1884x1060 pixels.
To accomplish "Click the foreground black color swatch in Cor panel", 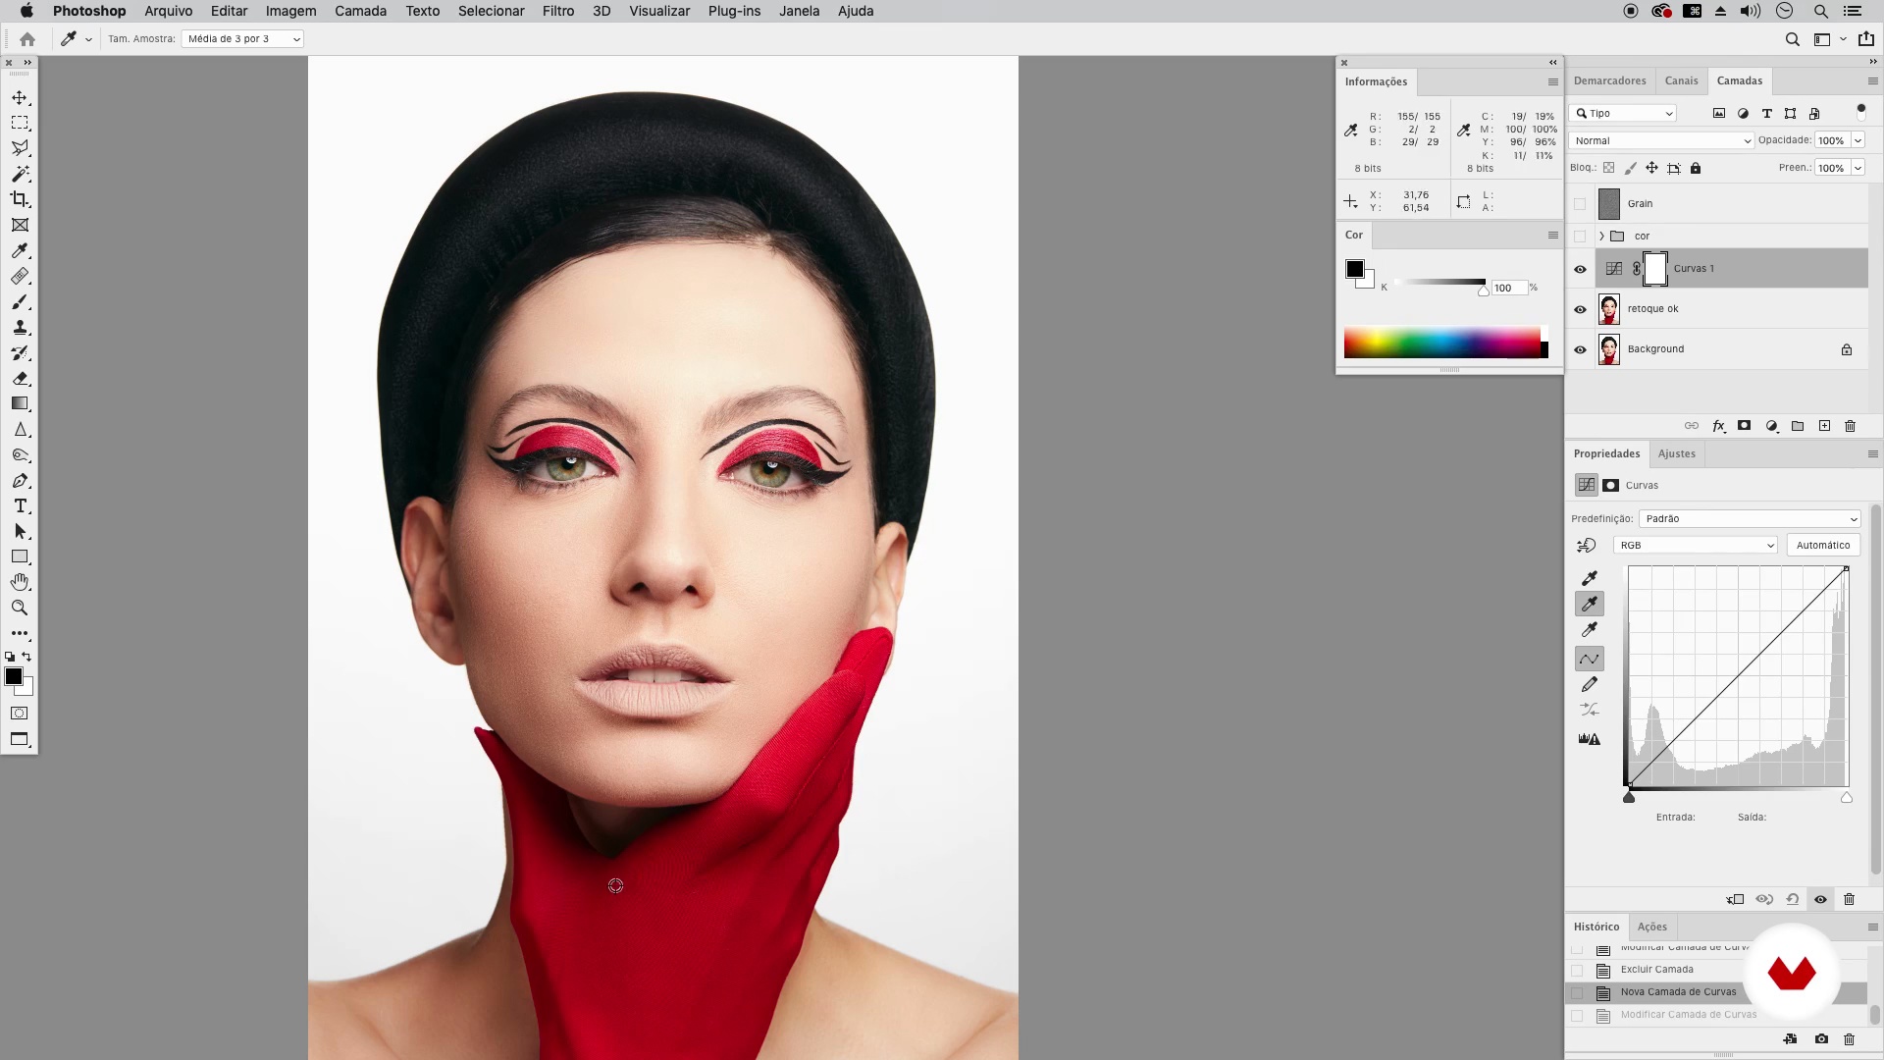I will [x=1355, y=269].
